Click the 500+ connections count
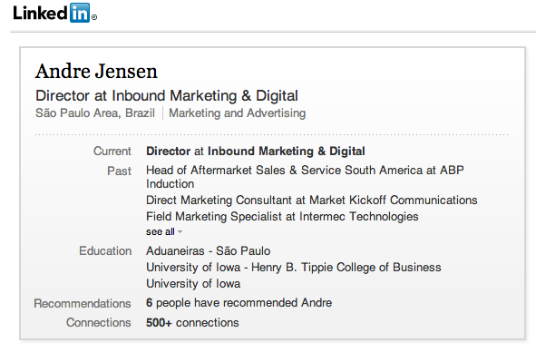 pyautogui.click(x=192, y=323)
